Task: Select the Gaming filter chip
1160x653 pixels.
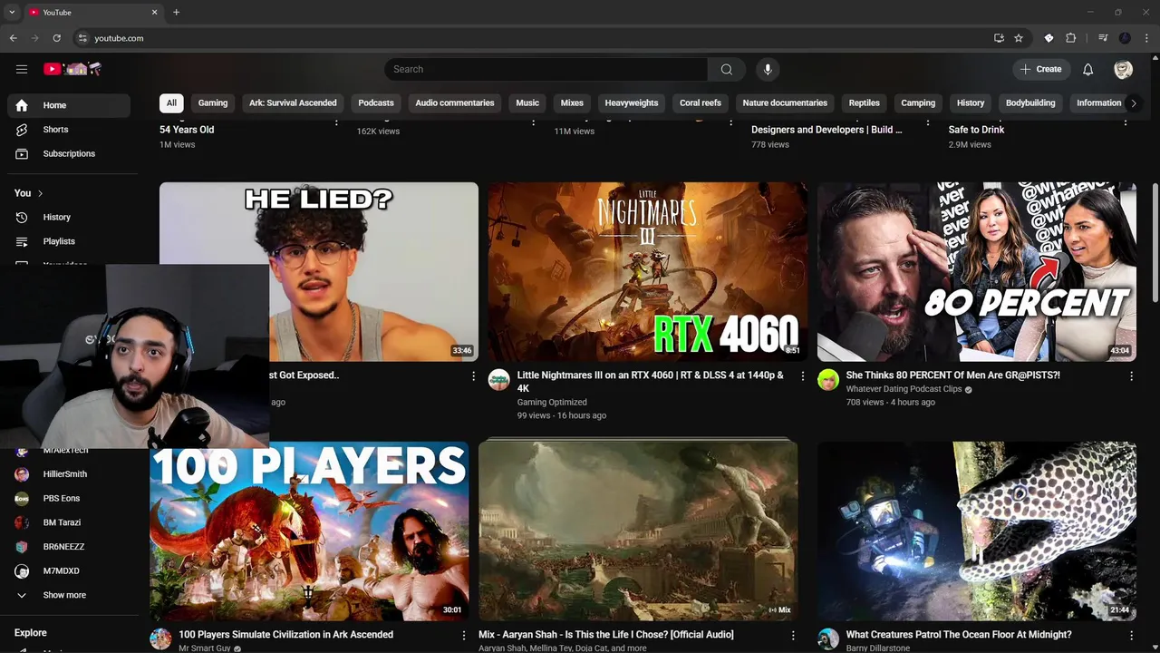Action: click(213, 102)
